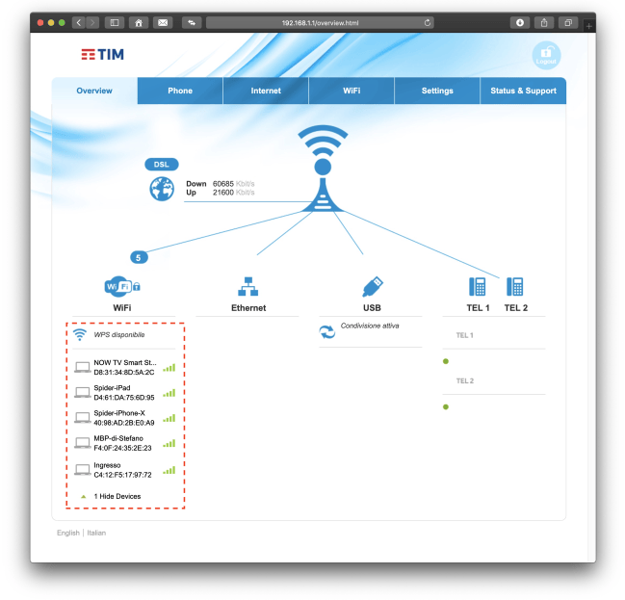The width and height of the screenshot is (625, 600).
Task: Click the TEL 1 phone icon
Action: tap(477, 287)
